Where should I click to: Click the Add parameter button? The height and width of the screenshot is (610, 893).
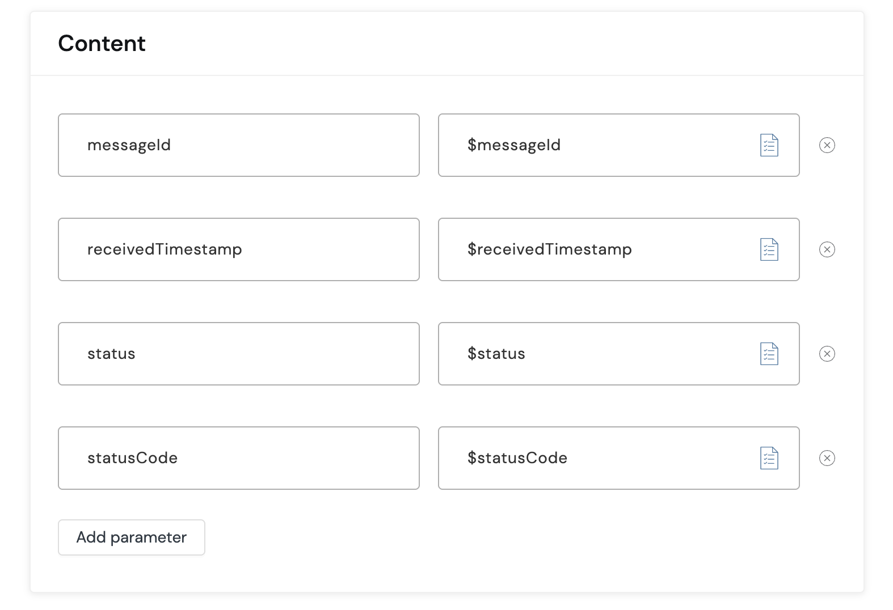click(131, 537)
